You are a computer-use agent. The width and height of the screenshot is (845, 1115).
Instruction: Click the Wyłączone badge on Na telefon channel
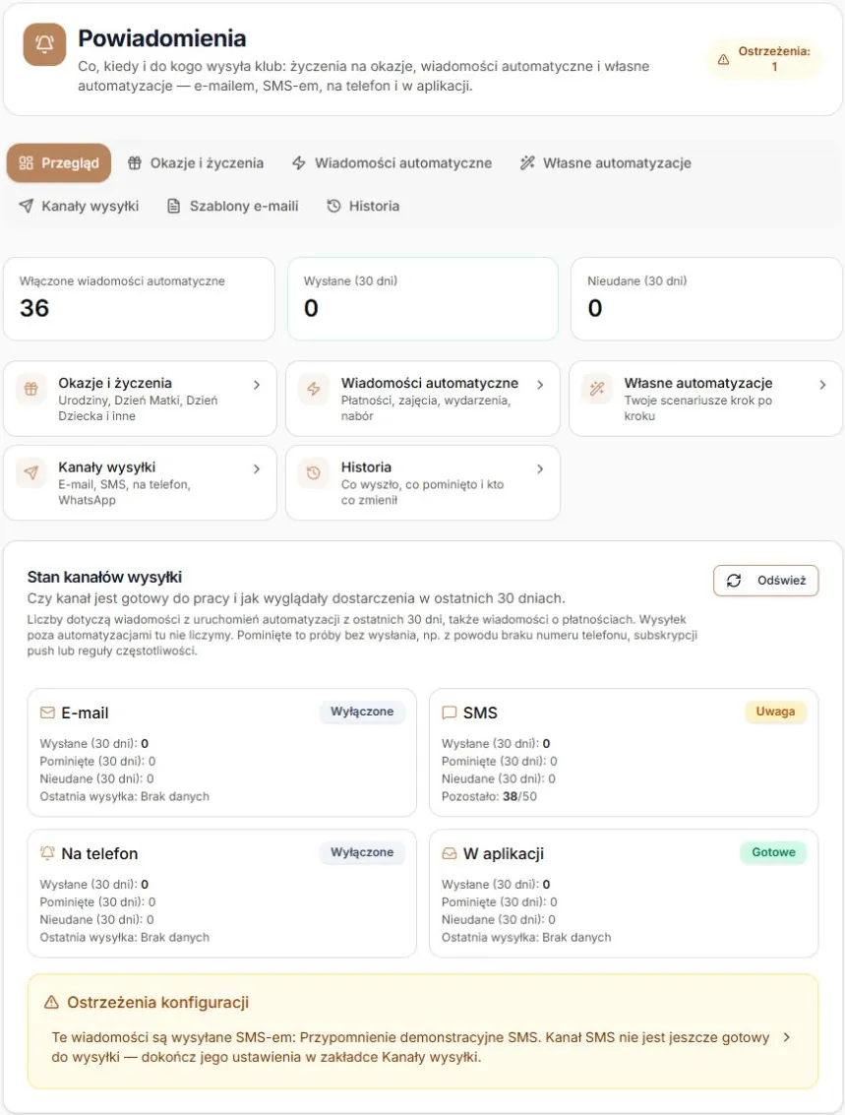click(x=362, y=852)
